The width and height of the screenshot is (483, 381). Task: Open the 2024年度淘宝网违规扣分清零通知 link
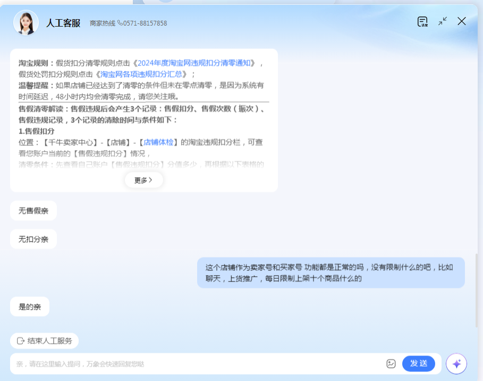[194, 63]
